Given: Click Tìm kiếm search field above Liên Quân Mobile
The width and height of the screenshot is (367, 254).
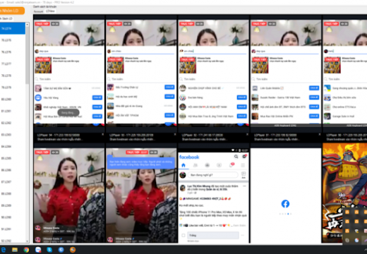Looking at the screenshot, I should tap(285, 79).
